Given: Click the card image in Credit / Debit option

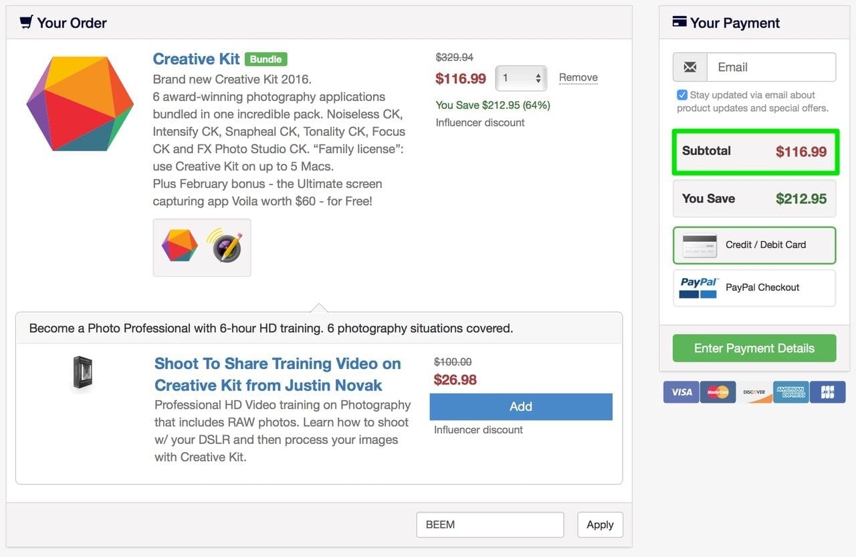Looking at the screenshot, I should tap(700, 245).
